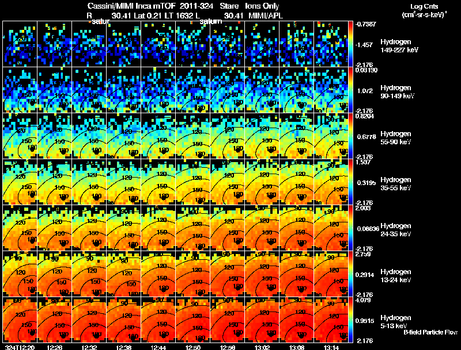Image resolution: width=461 pixels, height=350 pixels.
Task: Click the 12:56 time axis label
Action: click(228, 347)
